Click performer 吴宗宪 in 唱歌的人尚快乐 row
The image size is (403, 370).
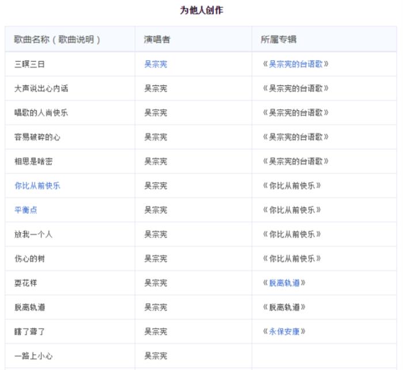(156, 113)
